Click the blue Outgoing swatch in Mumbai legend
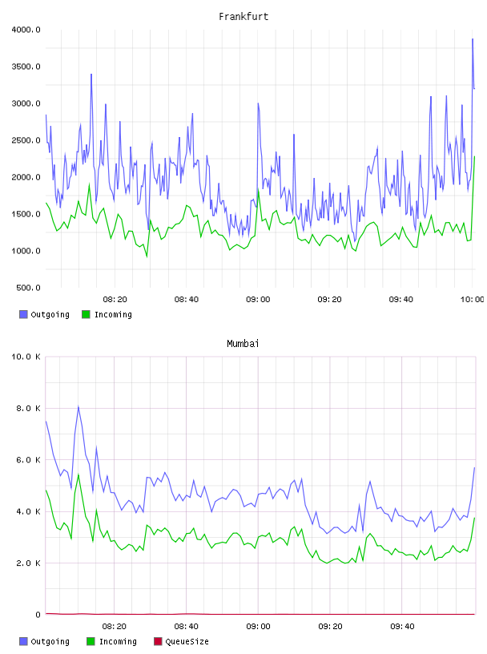Image resolution: width=487 pixels, height=654 pixels. click(x=23, y=641)
